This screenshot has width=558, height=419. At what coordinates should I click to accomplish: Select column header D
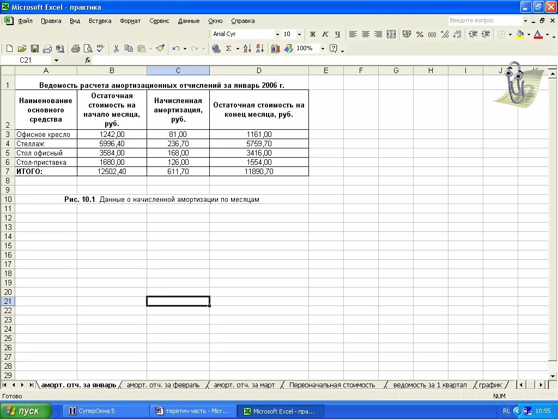pos(259,70)
